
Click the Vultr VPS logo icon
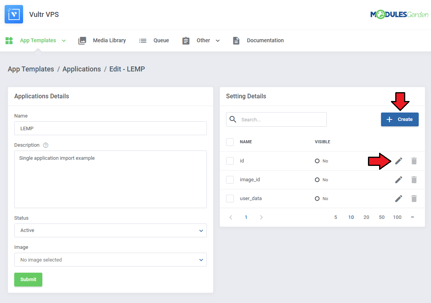pyautogui.click(x=14, y=14)
